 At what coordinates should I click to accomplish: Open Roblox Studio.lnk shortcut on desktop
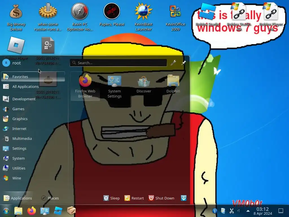click(239, 17)
